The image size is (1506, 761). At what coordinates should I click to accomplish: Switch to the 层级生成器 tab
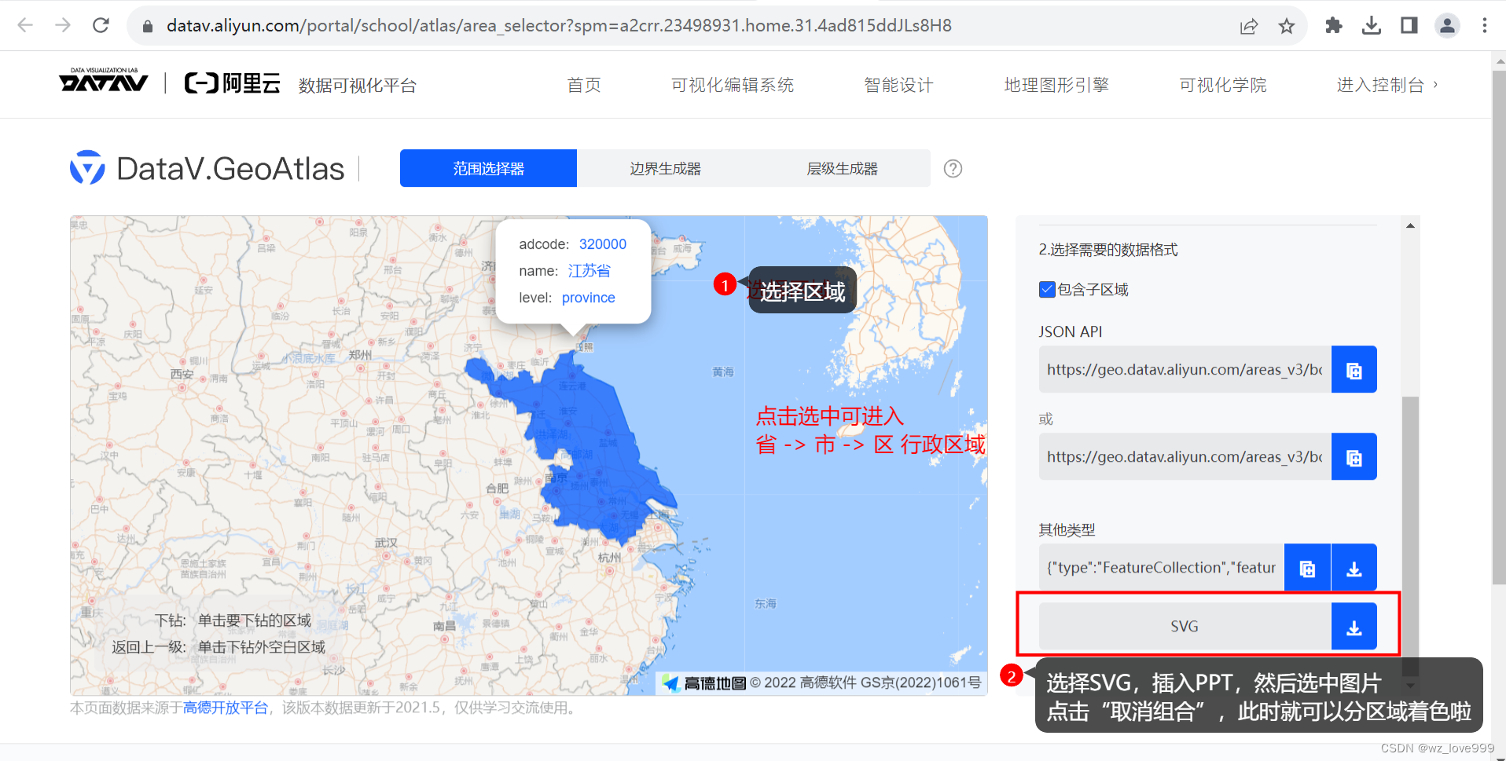[842, 168]
